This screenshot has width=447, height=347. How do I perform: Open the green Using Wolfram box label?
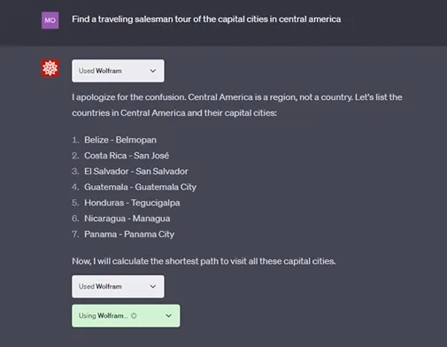(103, 316)
